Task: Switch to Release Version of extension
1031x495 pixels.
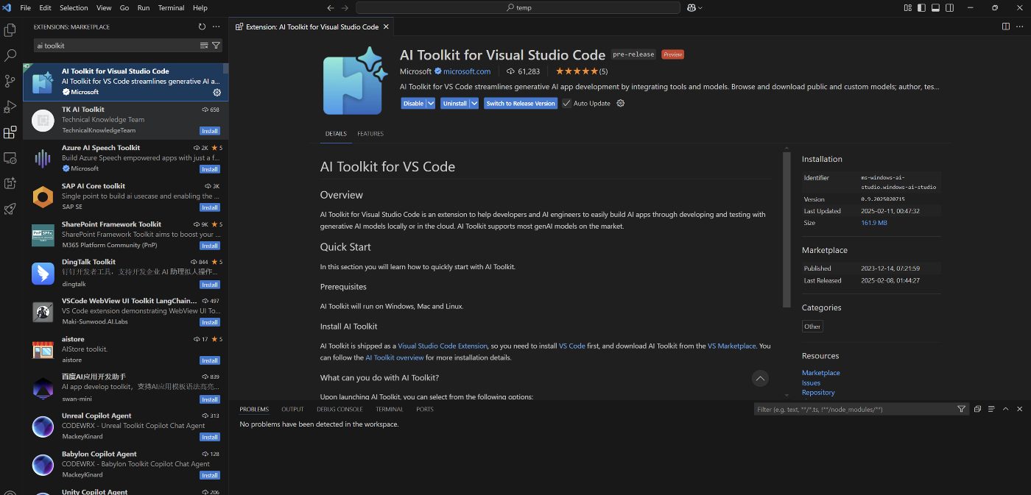Action: (521, 103)
